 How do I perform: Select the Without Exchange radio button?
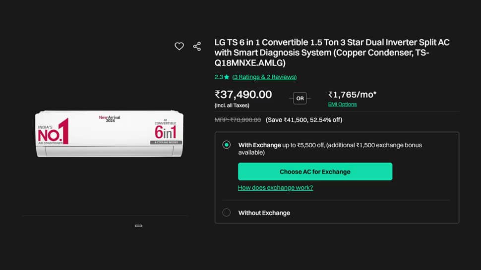227,213
